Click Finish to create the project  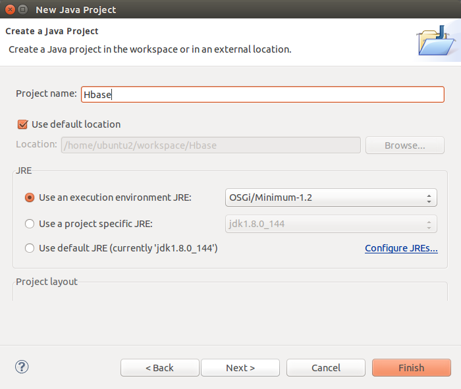[411, 368]
